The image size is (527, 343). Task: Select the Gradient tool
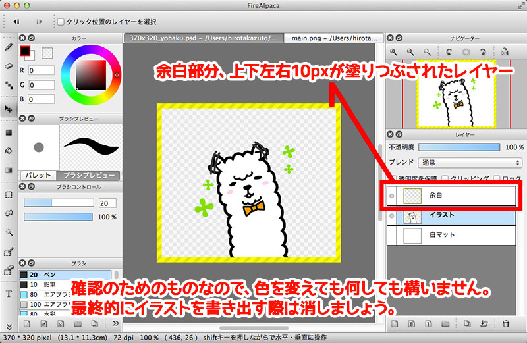click(9, 170)
